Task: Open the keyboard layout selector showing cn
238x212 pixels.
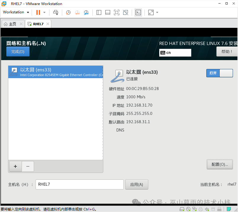Action: [175, 52]
